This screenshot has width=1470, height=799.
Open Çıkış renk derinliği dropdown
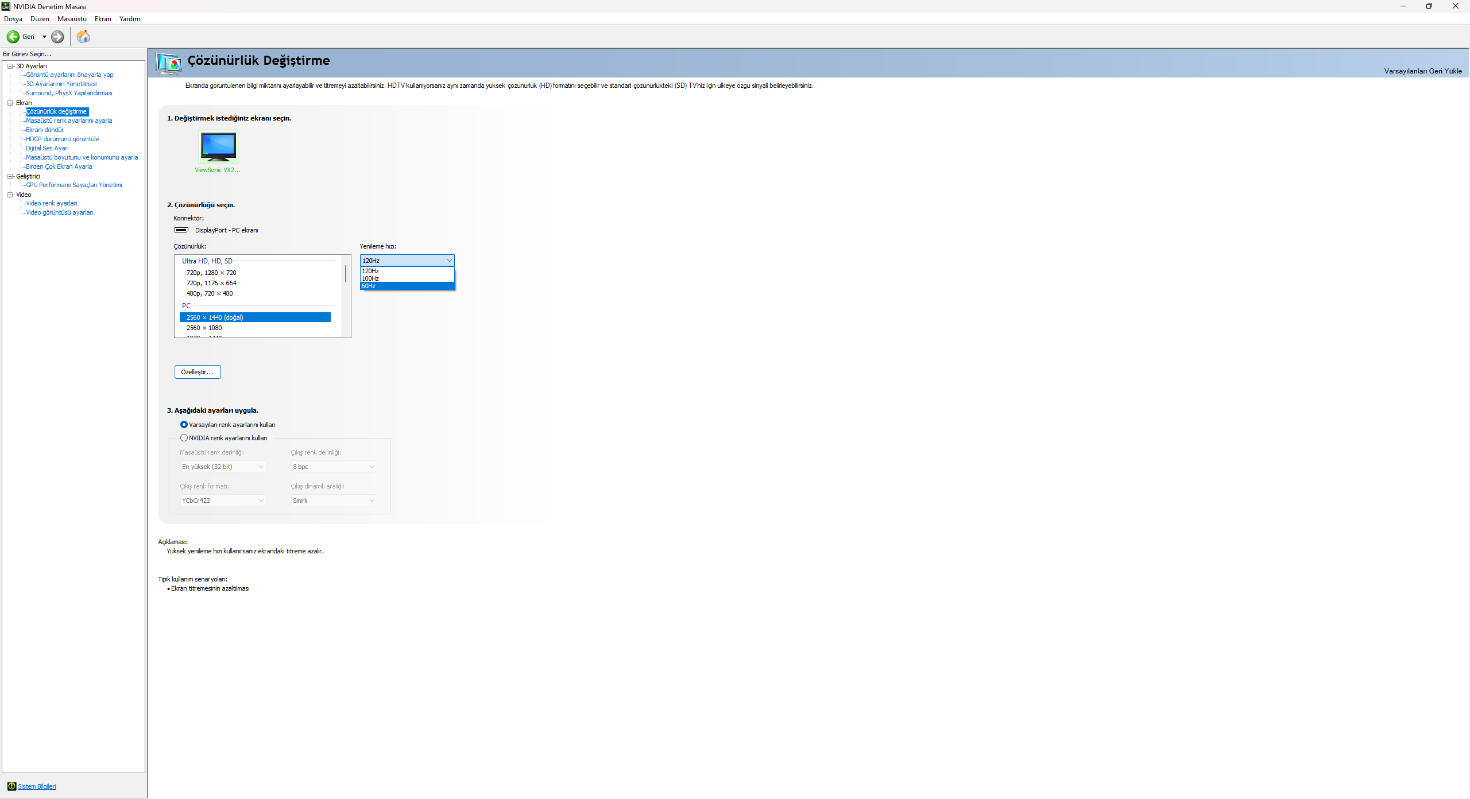[x=334, y=467]
